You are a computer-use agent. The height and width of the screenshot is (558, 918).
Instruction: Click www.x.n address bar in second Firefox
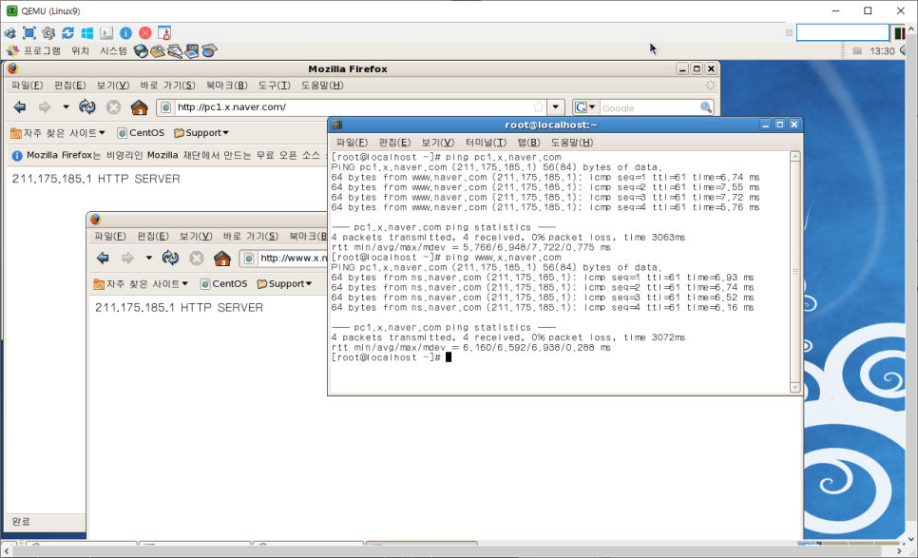pyautogui.click(x=283, y=259)
